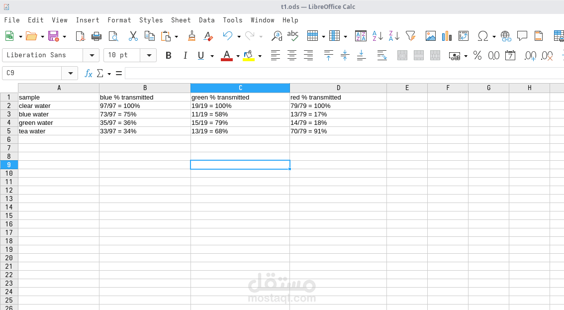This screenshot has width=564, height=310.
Task: Select column B header
Action: point(145,88)
